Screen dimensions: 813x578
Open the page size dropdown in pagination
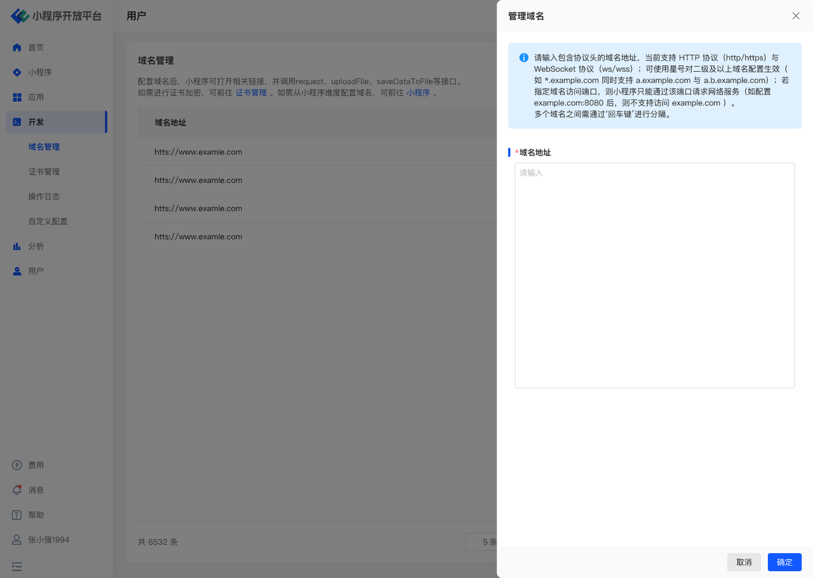[481, 542]
